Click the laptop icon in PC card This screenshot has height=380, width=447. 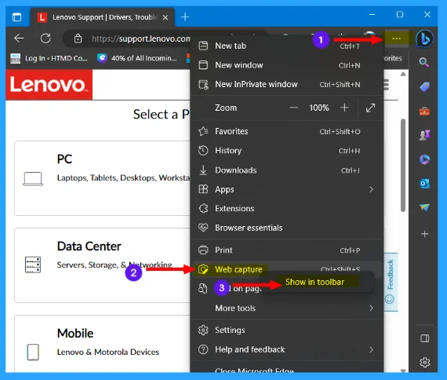(33, 179)
